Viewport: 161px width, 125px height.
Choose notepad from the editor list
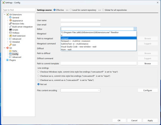pos(99,38)
